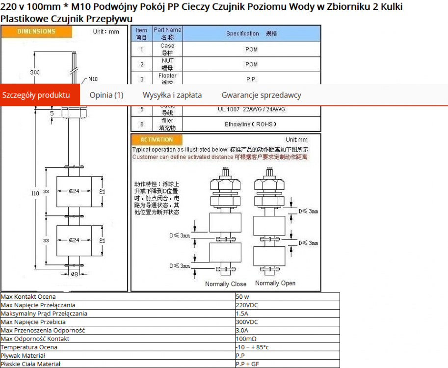
Task: Select the NUT entry in the parts table
Action: [167, 64]
